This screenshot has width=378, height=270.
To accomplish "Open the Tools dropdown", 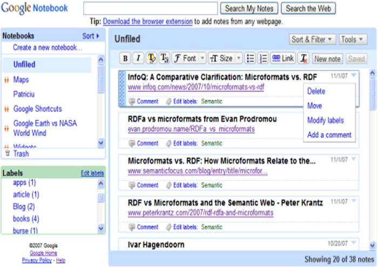I will [353, 39].
